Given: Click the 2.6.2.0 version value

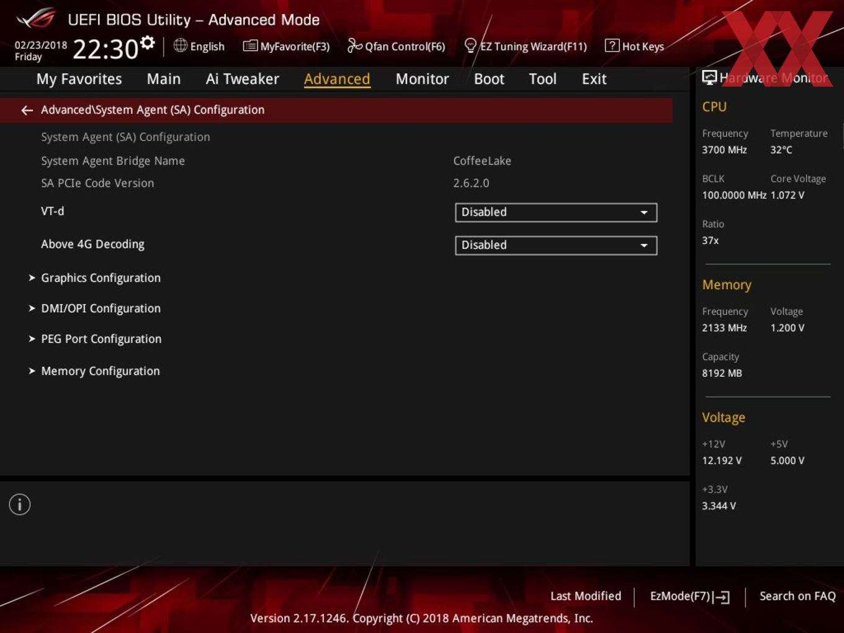Looking at the screenshot, I should click(471, 183).
